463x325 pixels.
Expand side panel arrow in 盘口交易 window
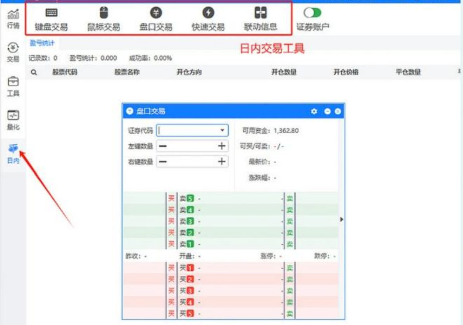(342, 219)
